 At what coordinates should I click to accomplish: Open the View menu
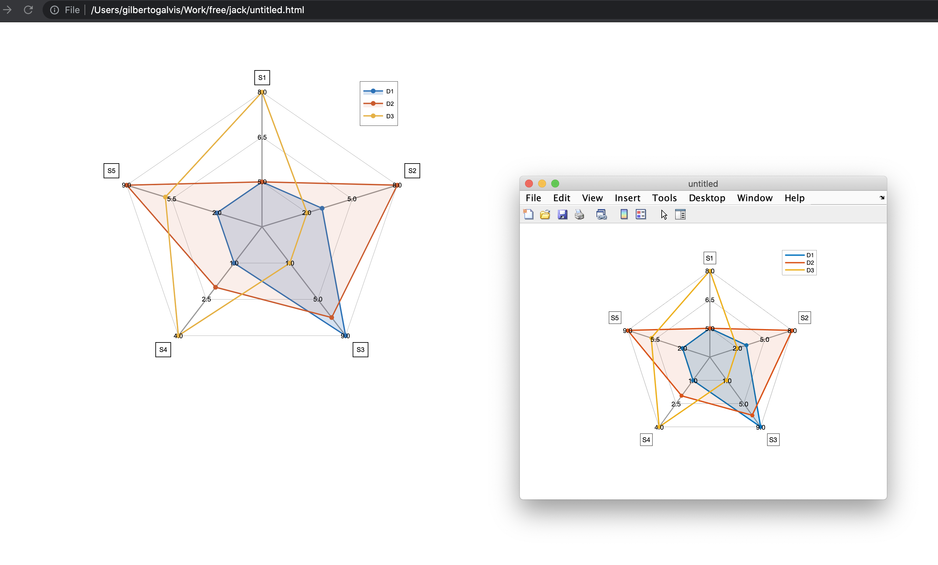coord(592,198)
